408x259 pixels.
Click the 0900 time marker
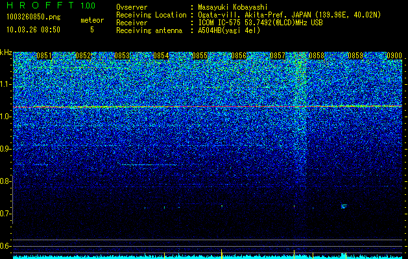pos(394,56)
